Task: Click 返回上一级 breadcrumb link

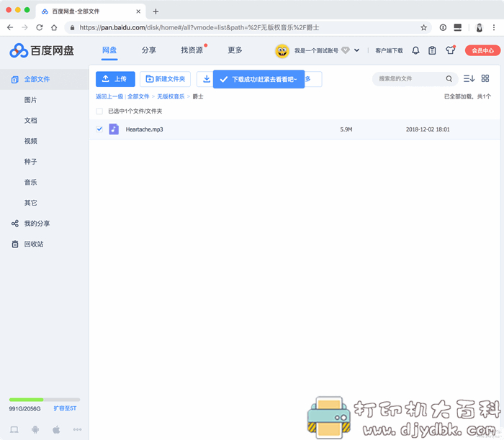Action: pyautogui.click(x=109, y=96)
